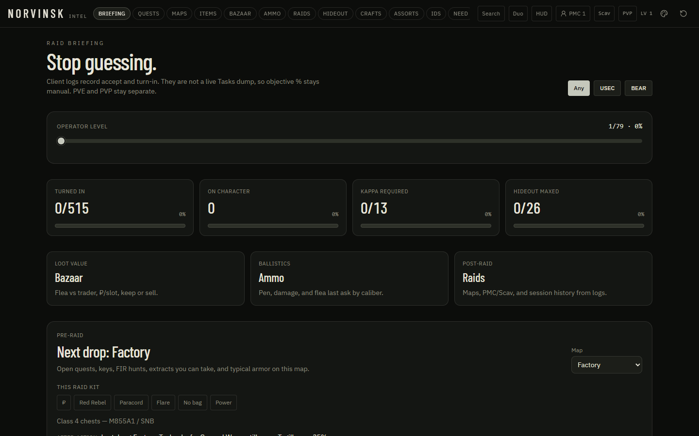The width and height of the screenshot is (699, 436).
Task: Click the NORVINSK Intel logo
Action: (47, 14)
